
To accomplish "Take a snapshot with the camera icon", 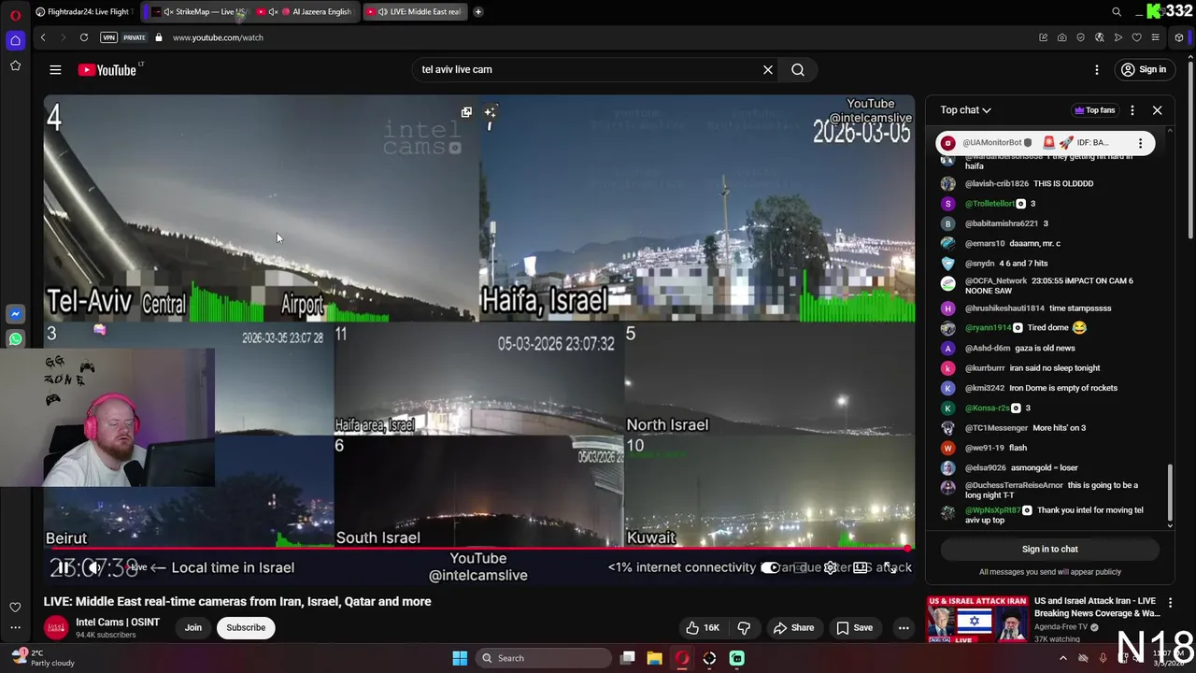I will click(x=1061, y=37).
